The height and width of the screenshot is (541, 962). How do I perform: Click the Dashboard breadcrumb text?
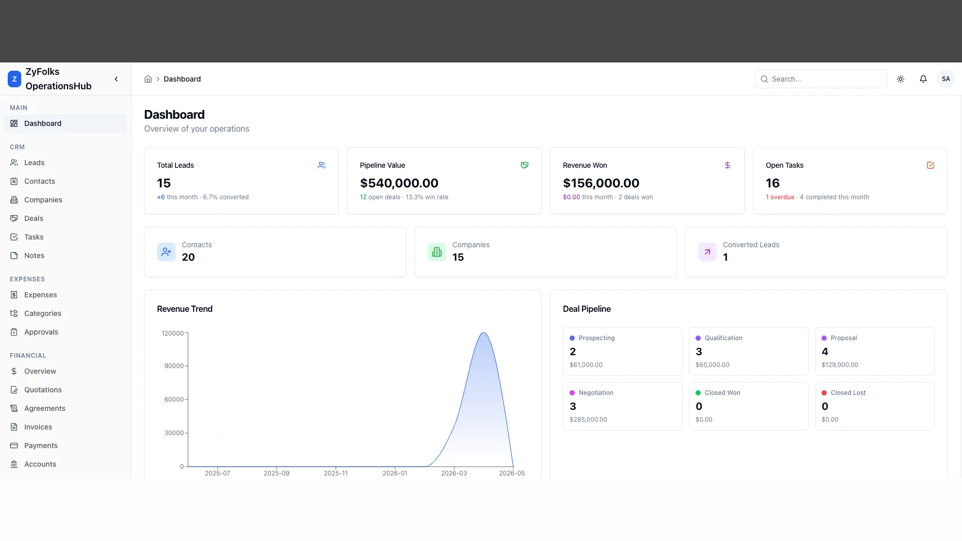[x=182, y=79]
